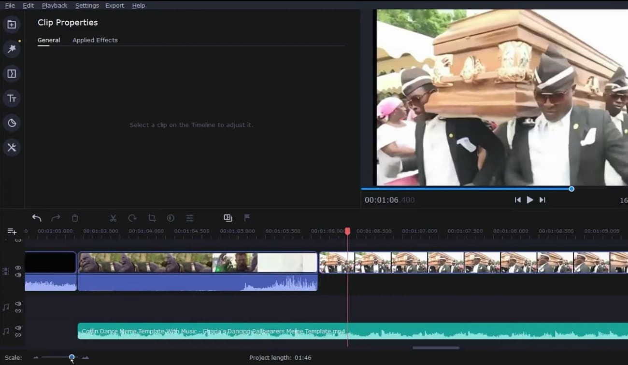Screen dimensions: 628x365
Task: Zoom out the timeline scale
Action: pos(36,358)
